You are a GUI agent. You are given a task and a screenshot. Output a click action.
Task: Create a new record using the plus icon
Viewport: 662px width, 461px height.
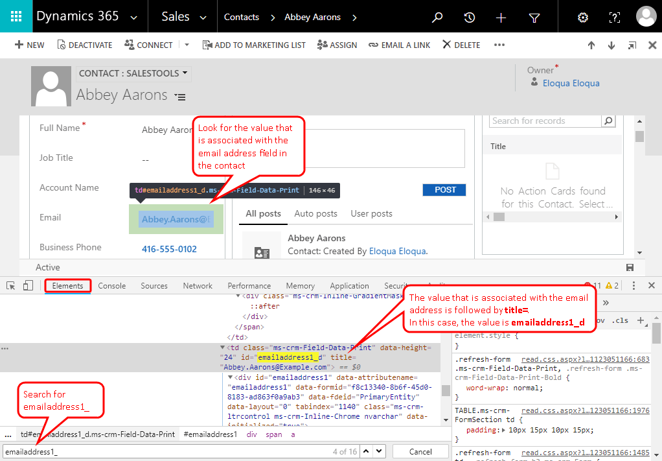click(x=501, y=18)
